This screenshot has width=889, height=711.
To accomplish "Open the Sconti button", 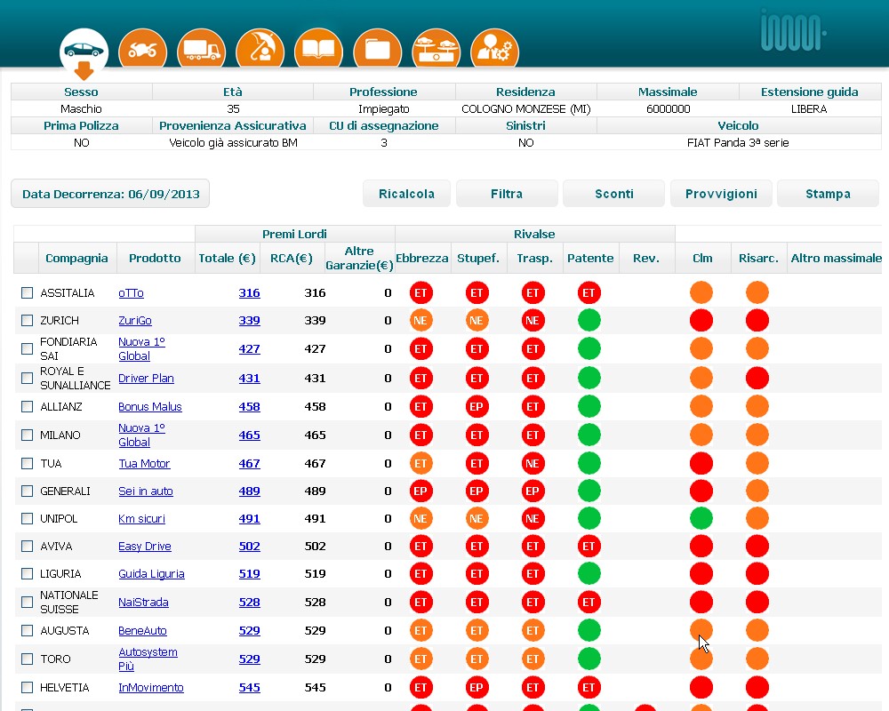I will click(614, 194).
